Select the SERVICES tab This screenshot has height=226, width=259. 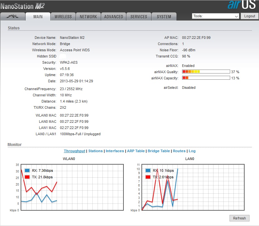click(x=139, y=17)
